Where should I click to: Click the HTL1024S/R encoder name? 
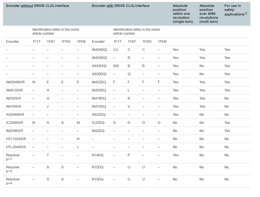click(x=16, y=139)
